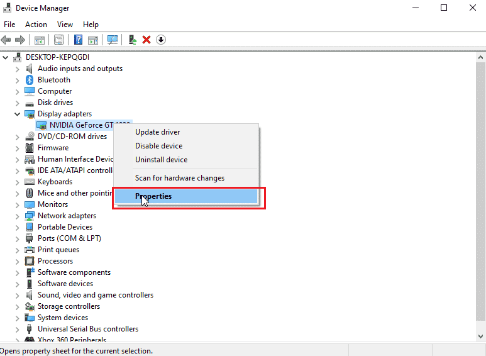Image resolution: width=486 pixels, height=356 pixels.
Task: Click the Disable device down-arrow icon
Action: (161, 40)
